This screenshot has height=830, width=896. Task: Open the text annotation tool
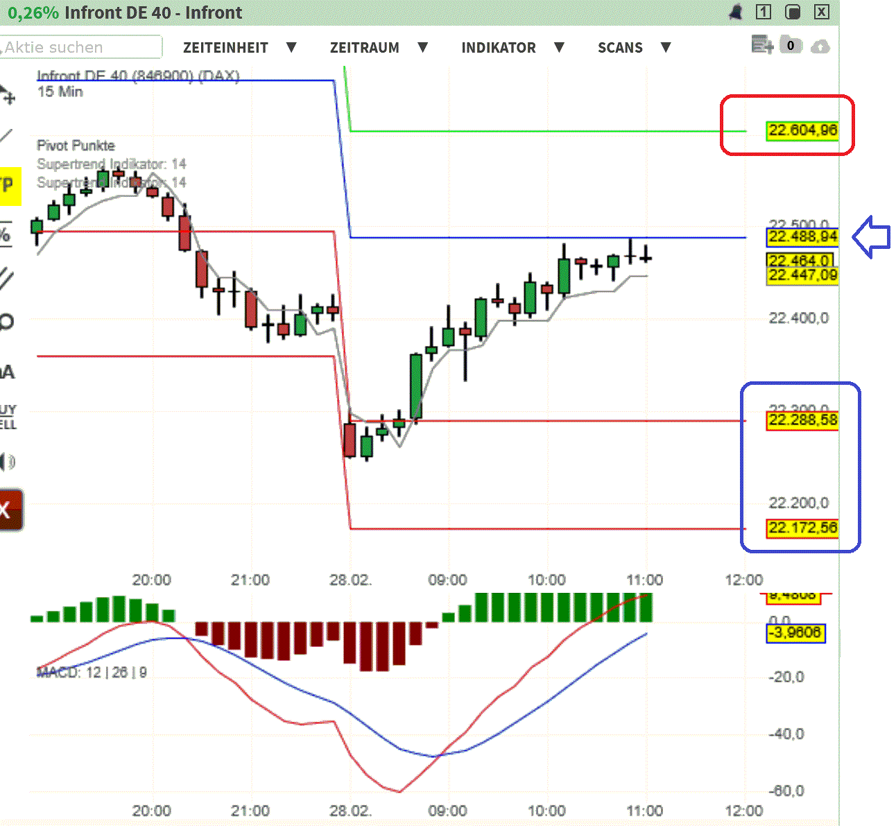(x=6, y=371)
